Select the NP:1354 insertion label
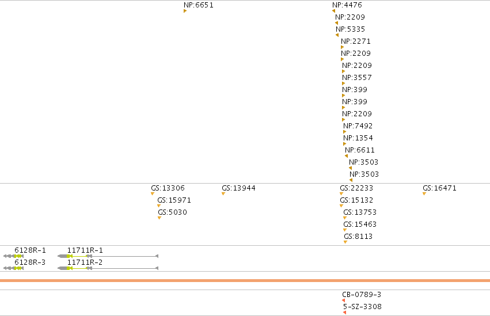Screen dimensions: 490x316 pos(358,138)
